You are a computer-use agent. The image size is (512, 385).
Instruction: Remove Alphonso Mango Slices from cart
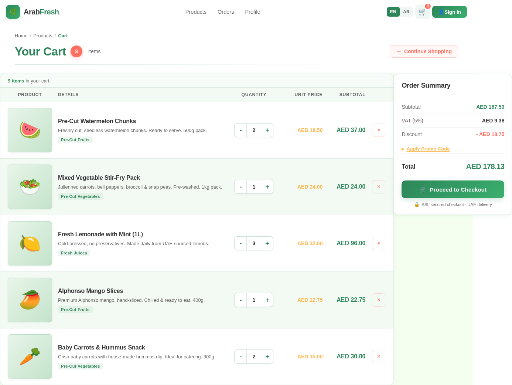click(x=379, y=300)
